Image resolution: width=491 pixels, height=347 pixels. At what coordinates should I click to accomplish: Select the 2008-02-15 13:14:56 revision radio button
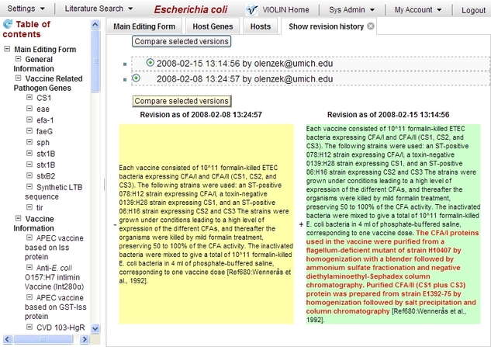click(150, 63)
